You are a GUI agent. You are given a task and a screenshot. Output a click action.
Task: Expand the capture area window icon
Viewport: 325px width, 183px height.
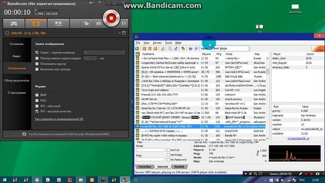pos(124,33)
